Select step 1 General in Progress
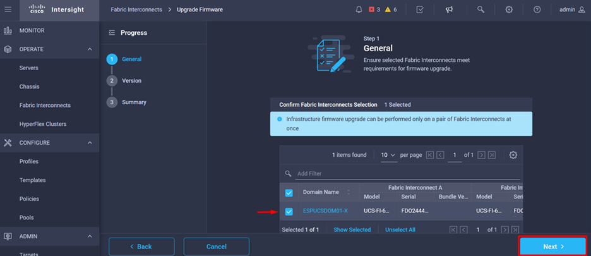This screenshot has height=256, width=591. click(124, 59)
